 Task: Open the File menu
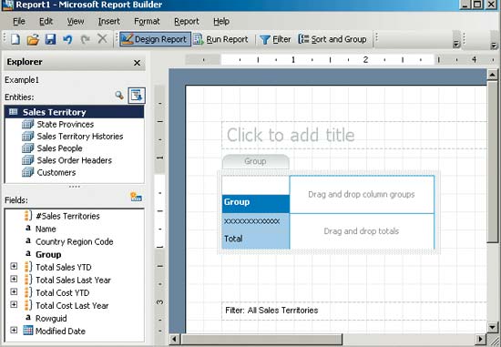pos(19,22)
